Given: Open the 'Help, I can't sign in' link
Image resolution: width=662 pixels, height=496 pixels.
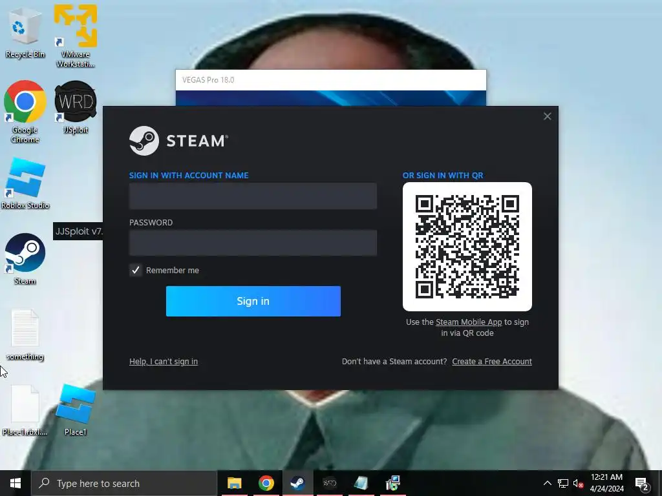Looking at the screenshot, I should 164,362.
